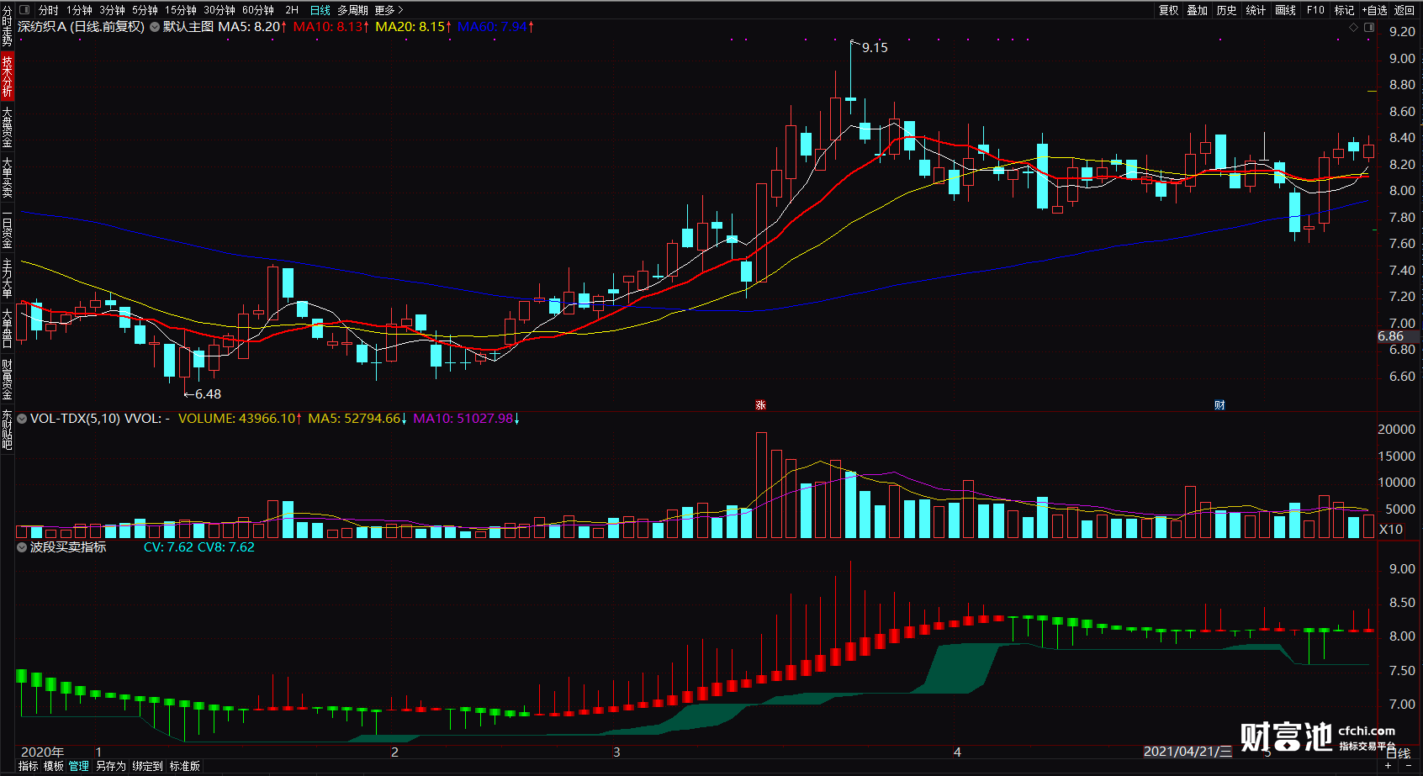Click the 另存为 bottom menu item
Screen dimensions: 1423x776
[110, 766]
